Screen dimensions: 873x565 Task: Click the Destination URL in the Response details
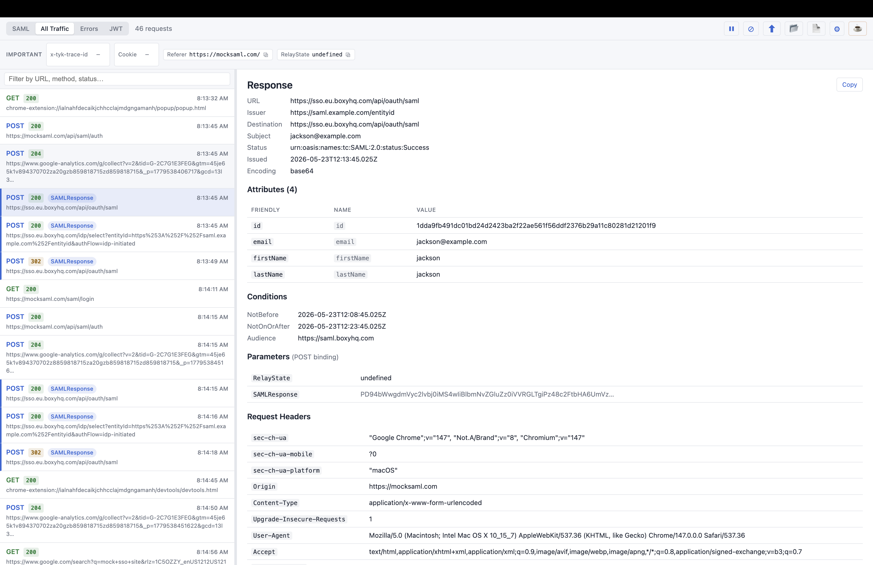tap(354, 124)
